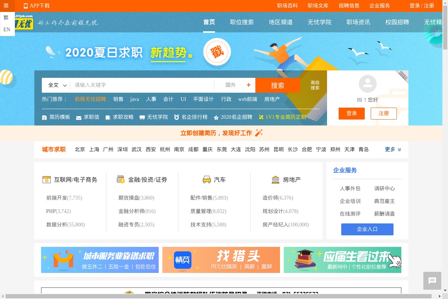Open 高级搜索 advanced search
Image resolution: width=448 pixels, height=299 pixels.
[x=315, y=85]
